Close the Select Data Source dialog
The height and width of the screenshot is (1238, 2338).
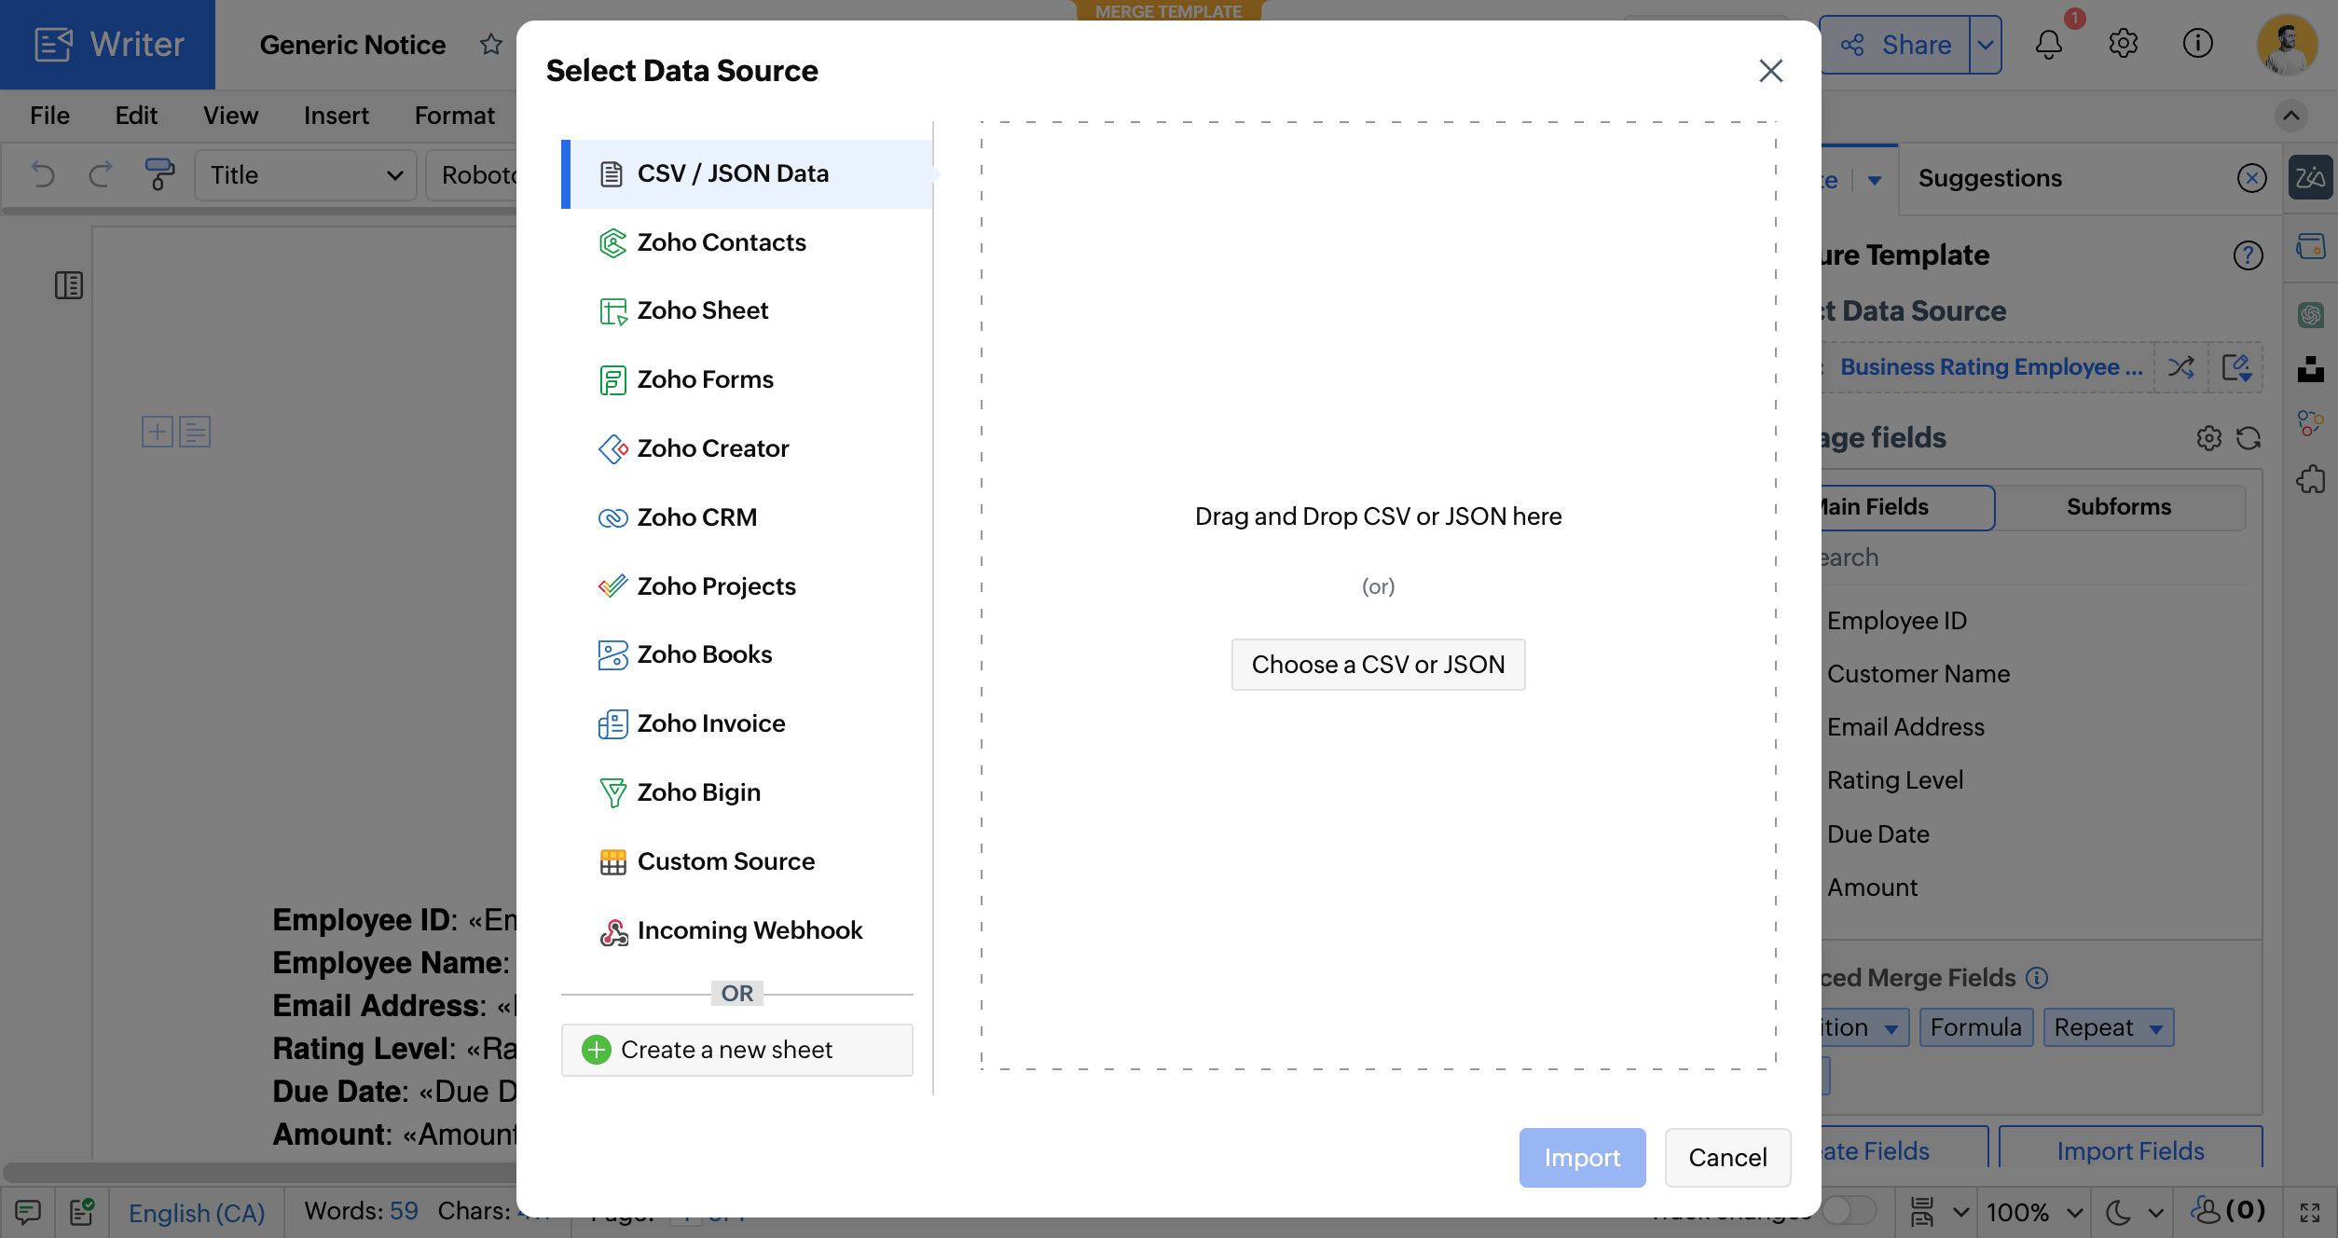[1770, 71]
